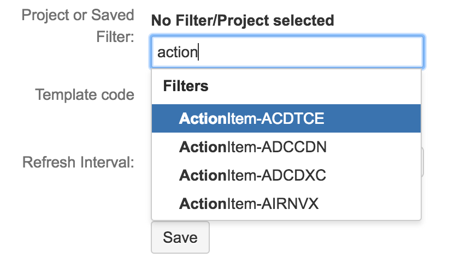Select the highlighted ActionItem-ACDTCE filter
This screenshot has height=269, width=454.
[251, 119]
